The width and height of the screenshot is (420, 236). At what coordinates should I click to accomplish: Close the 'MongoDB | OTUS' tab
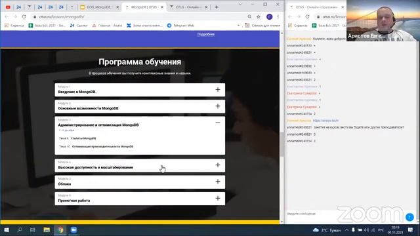pos(162,7)
